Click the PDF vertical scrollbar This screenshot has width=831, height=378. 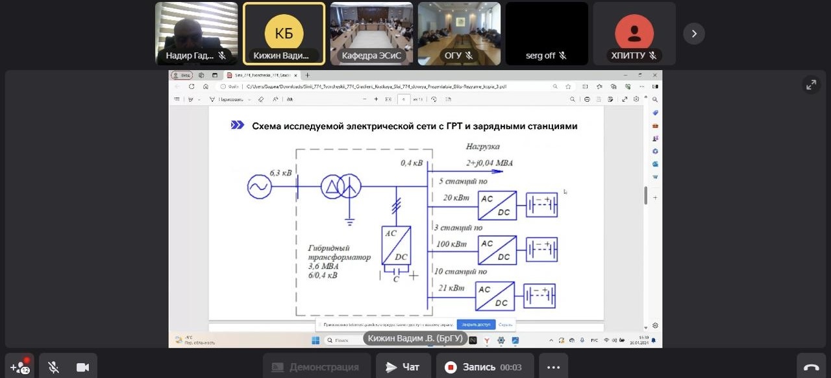[x=645, y=195]
